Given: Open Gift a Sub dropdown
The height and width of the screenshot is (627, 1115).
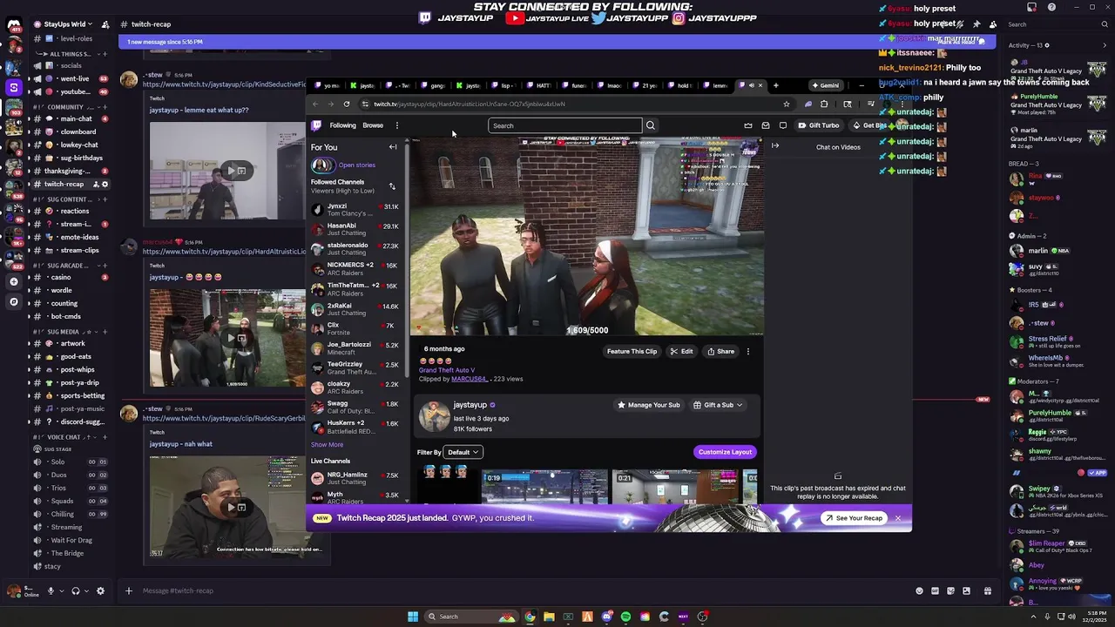Looking at the screenshot, I should pos(717,405).
